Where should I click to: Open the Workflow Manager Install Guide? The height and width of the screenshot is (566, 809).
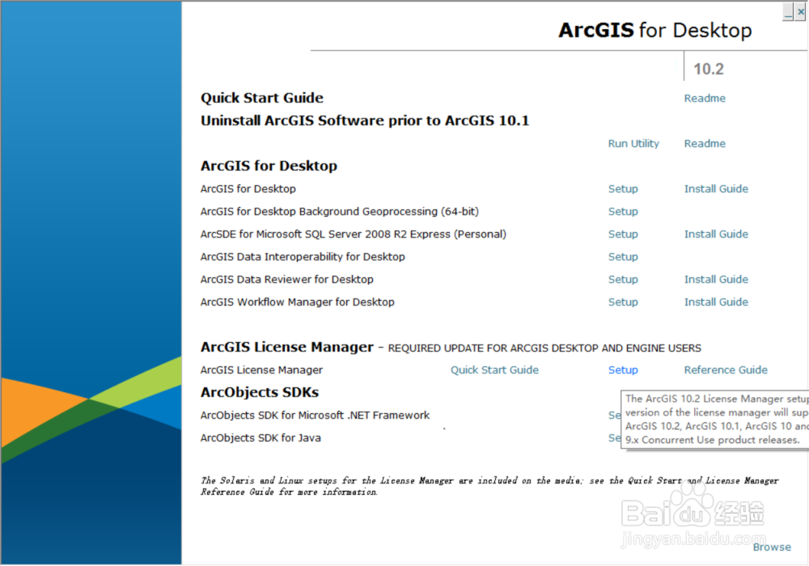point(716,302)
